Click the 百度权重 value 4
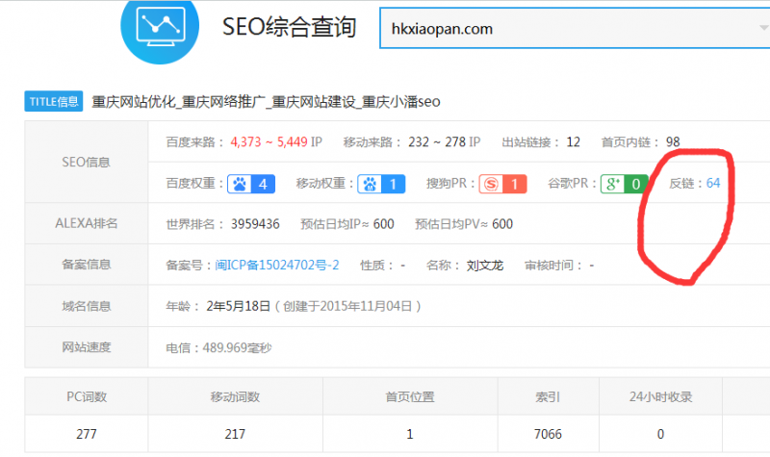 point(263,184)
